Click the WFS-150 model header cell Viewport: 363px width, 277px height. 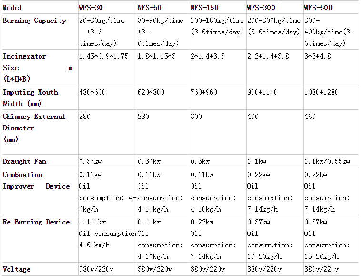click(x=206, y=8)
